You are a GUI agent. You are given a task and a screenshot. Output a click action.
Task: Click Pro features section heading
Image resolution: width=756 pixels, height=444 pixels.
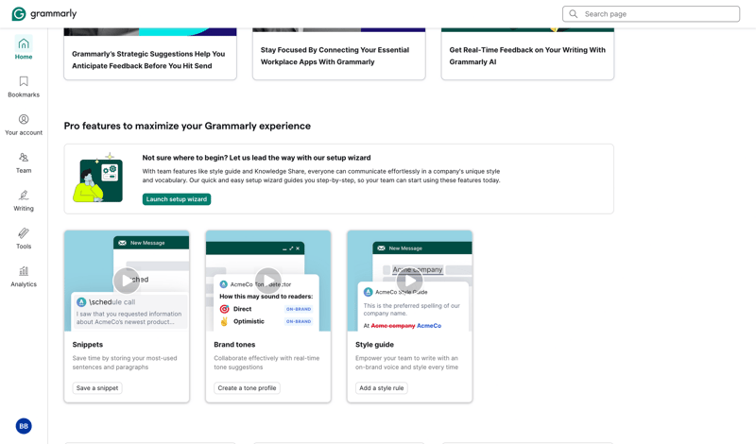(x=187, y=126)
